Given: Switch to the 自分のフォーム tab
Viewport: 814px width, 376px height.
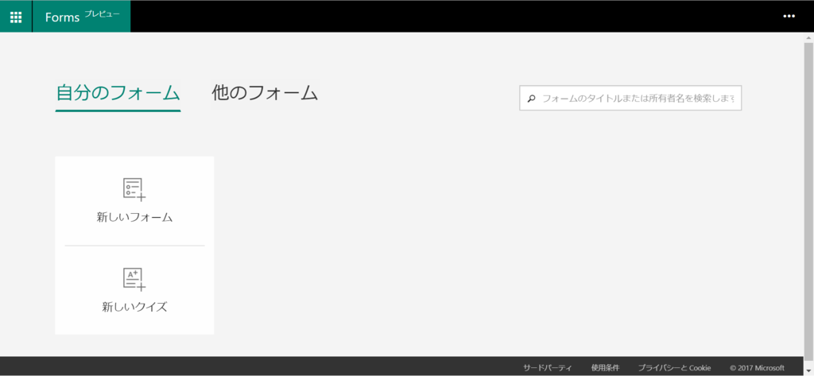Looking at the screenshot, I should [x=118, y=93].
